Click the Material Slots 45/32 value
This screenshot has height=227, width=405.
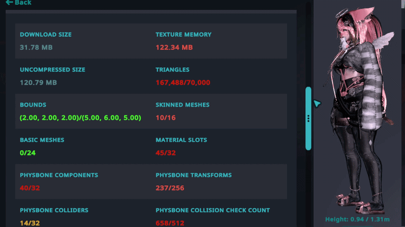pyautogui.click(x=166, y=152)
